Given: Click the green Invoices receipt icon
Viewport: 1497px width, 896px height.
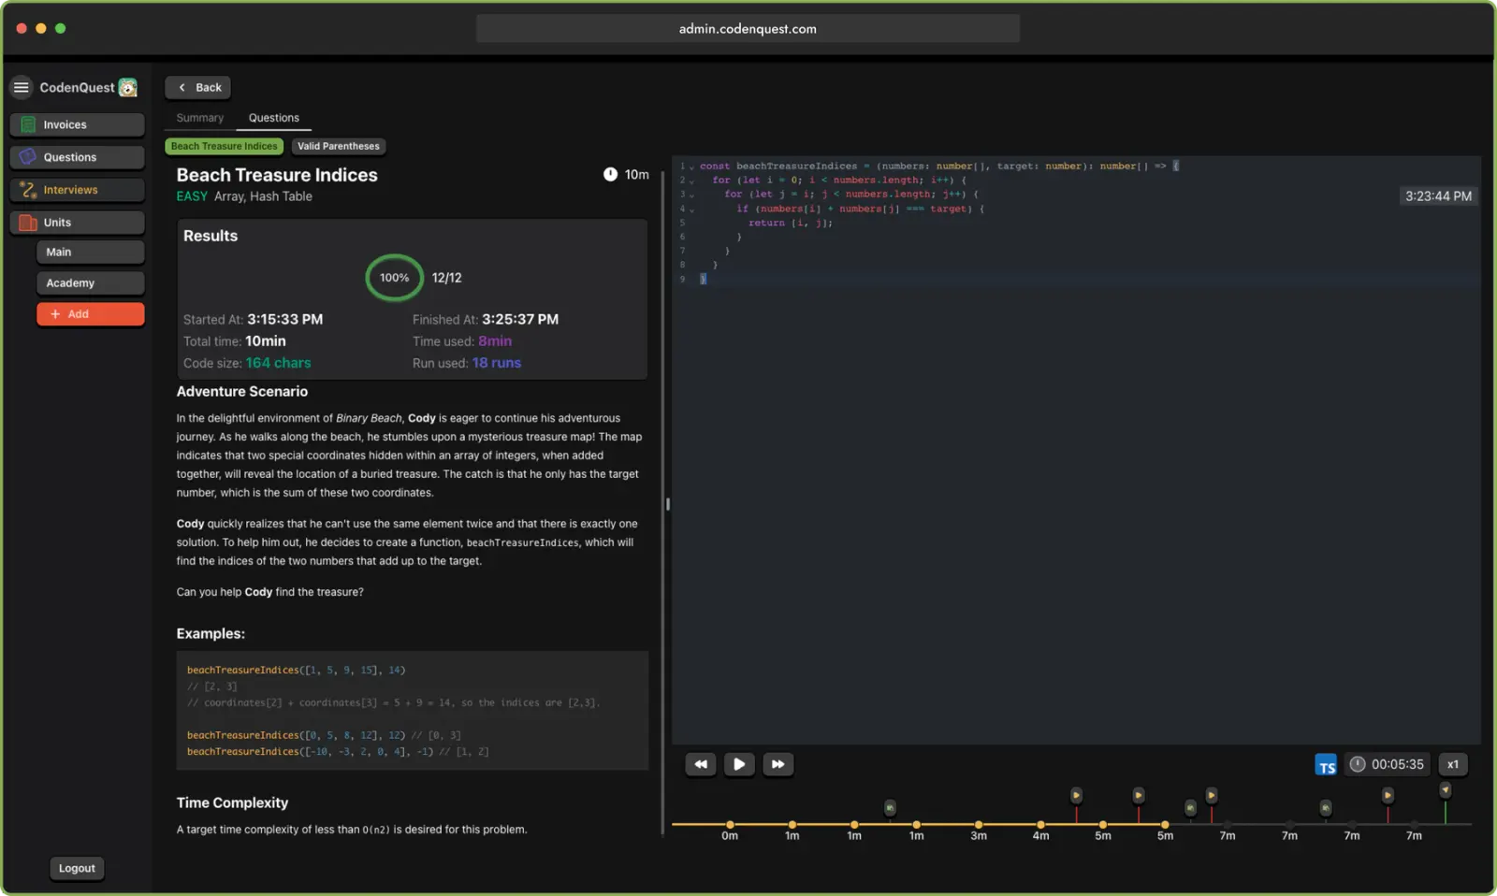Looking at the screenshot, I should click(28, 124).
